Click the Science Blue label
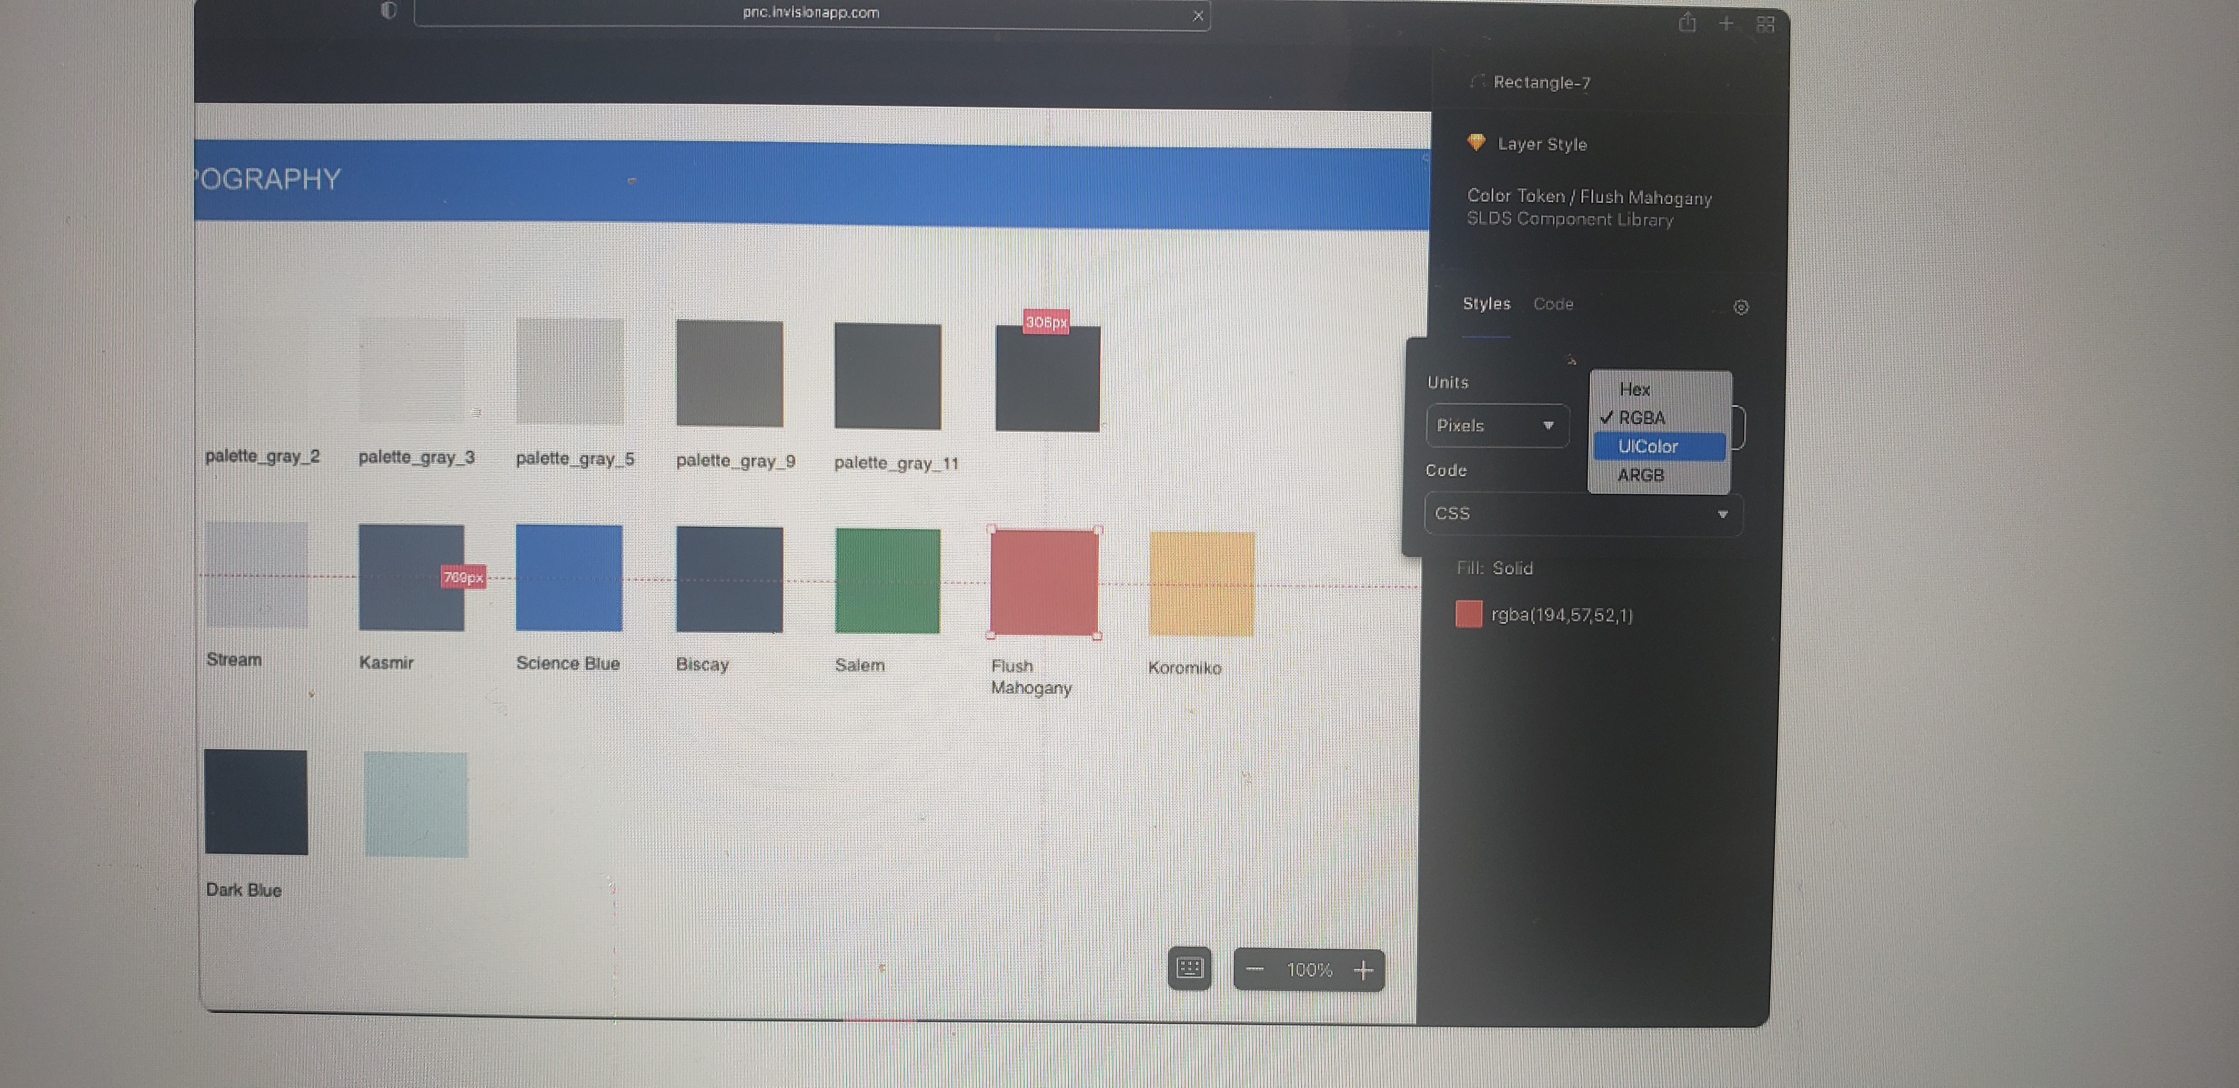The width and height of the screenshot is (2239, 1088). (x=567, y=663)
